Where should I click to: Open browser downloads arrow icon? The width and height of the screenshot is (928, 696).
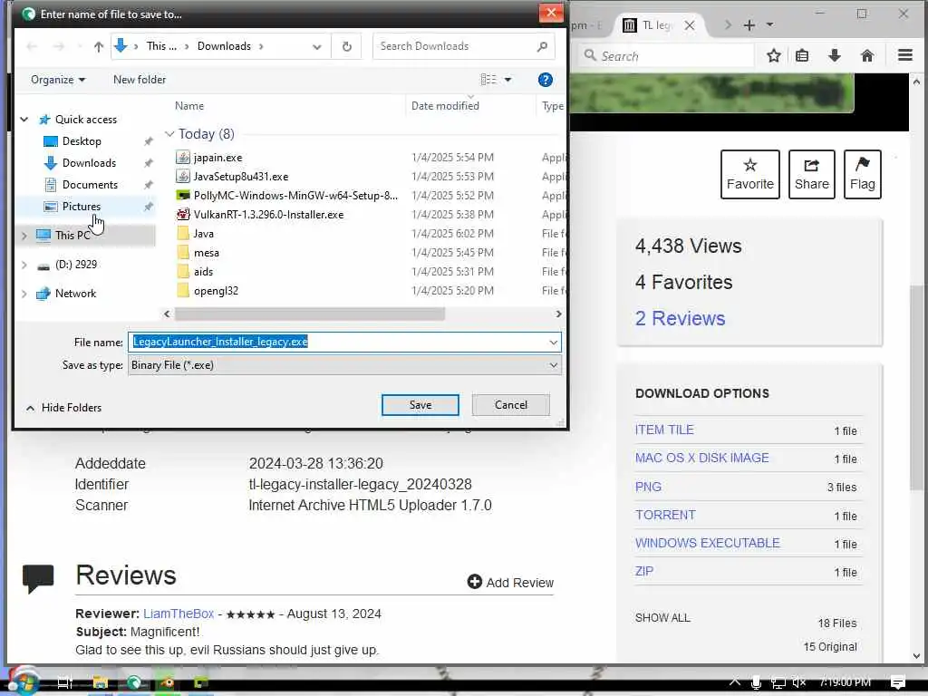pos(835,55)
